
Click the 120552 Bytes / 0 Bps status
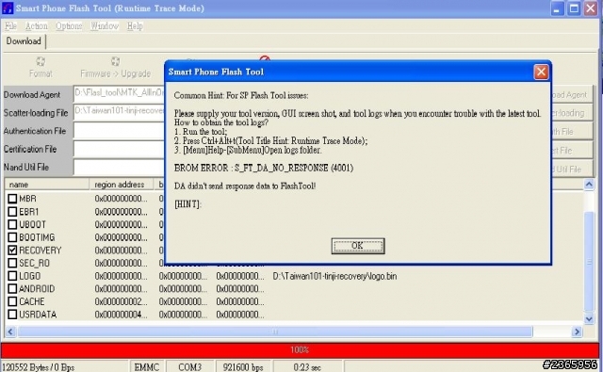[x=64, y=367]
